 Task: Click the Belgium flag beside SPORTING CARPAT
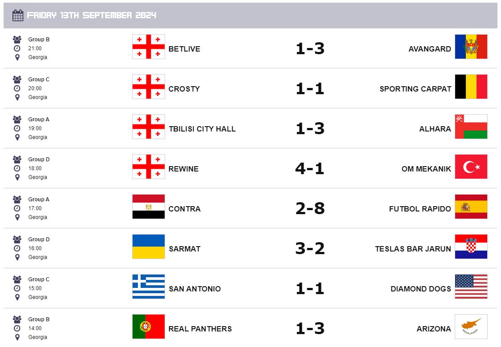point(471,87)
